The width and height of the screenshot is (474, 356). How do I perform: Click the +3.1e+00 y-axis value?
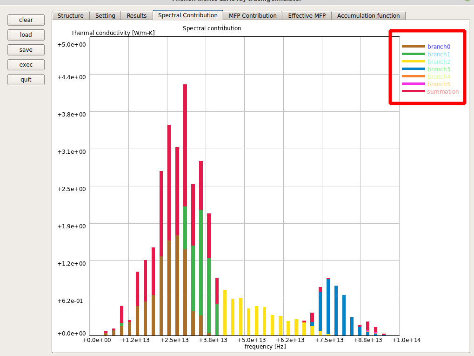coord(72,151)
